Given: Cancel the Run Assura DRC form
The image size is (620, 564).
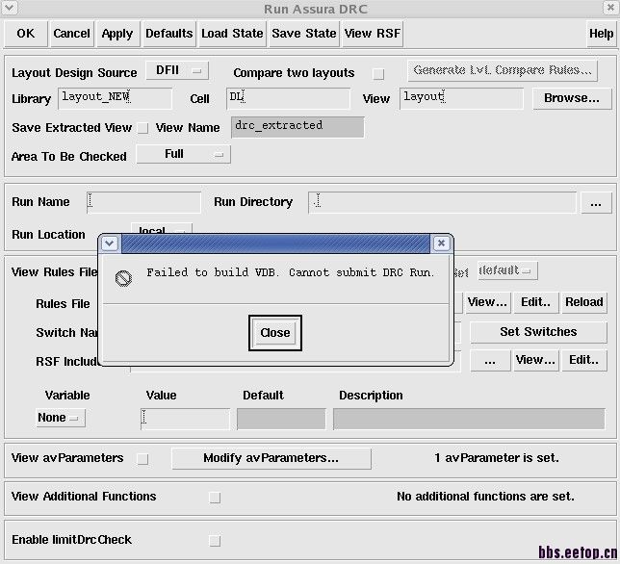Looking at the screenshot, I should [71, 34].
